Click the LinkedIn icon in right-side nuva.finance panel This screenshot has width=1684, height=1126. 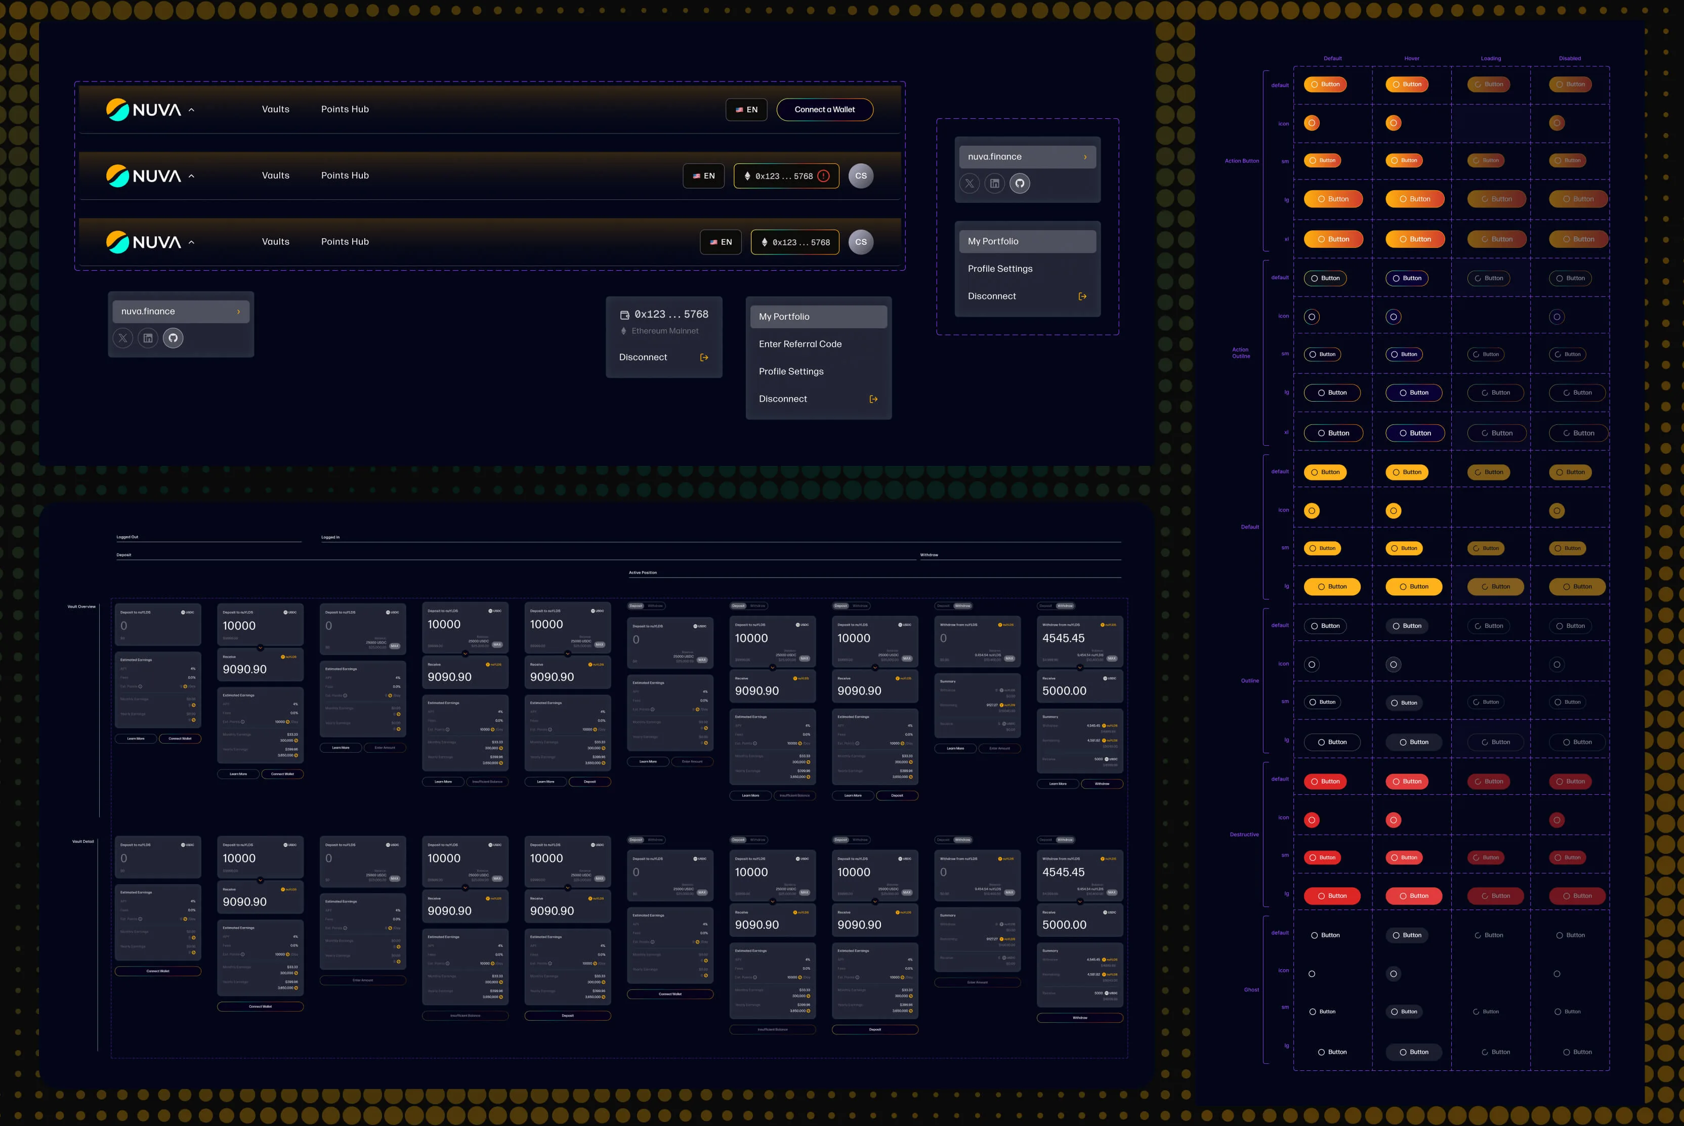coord(995,184)
